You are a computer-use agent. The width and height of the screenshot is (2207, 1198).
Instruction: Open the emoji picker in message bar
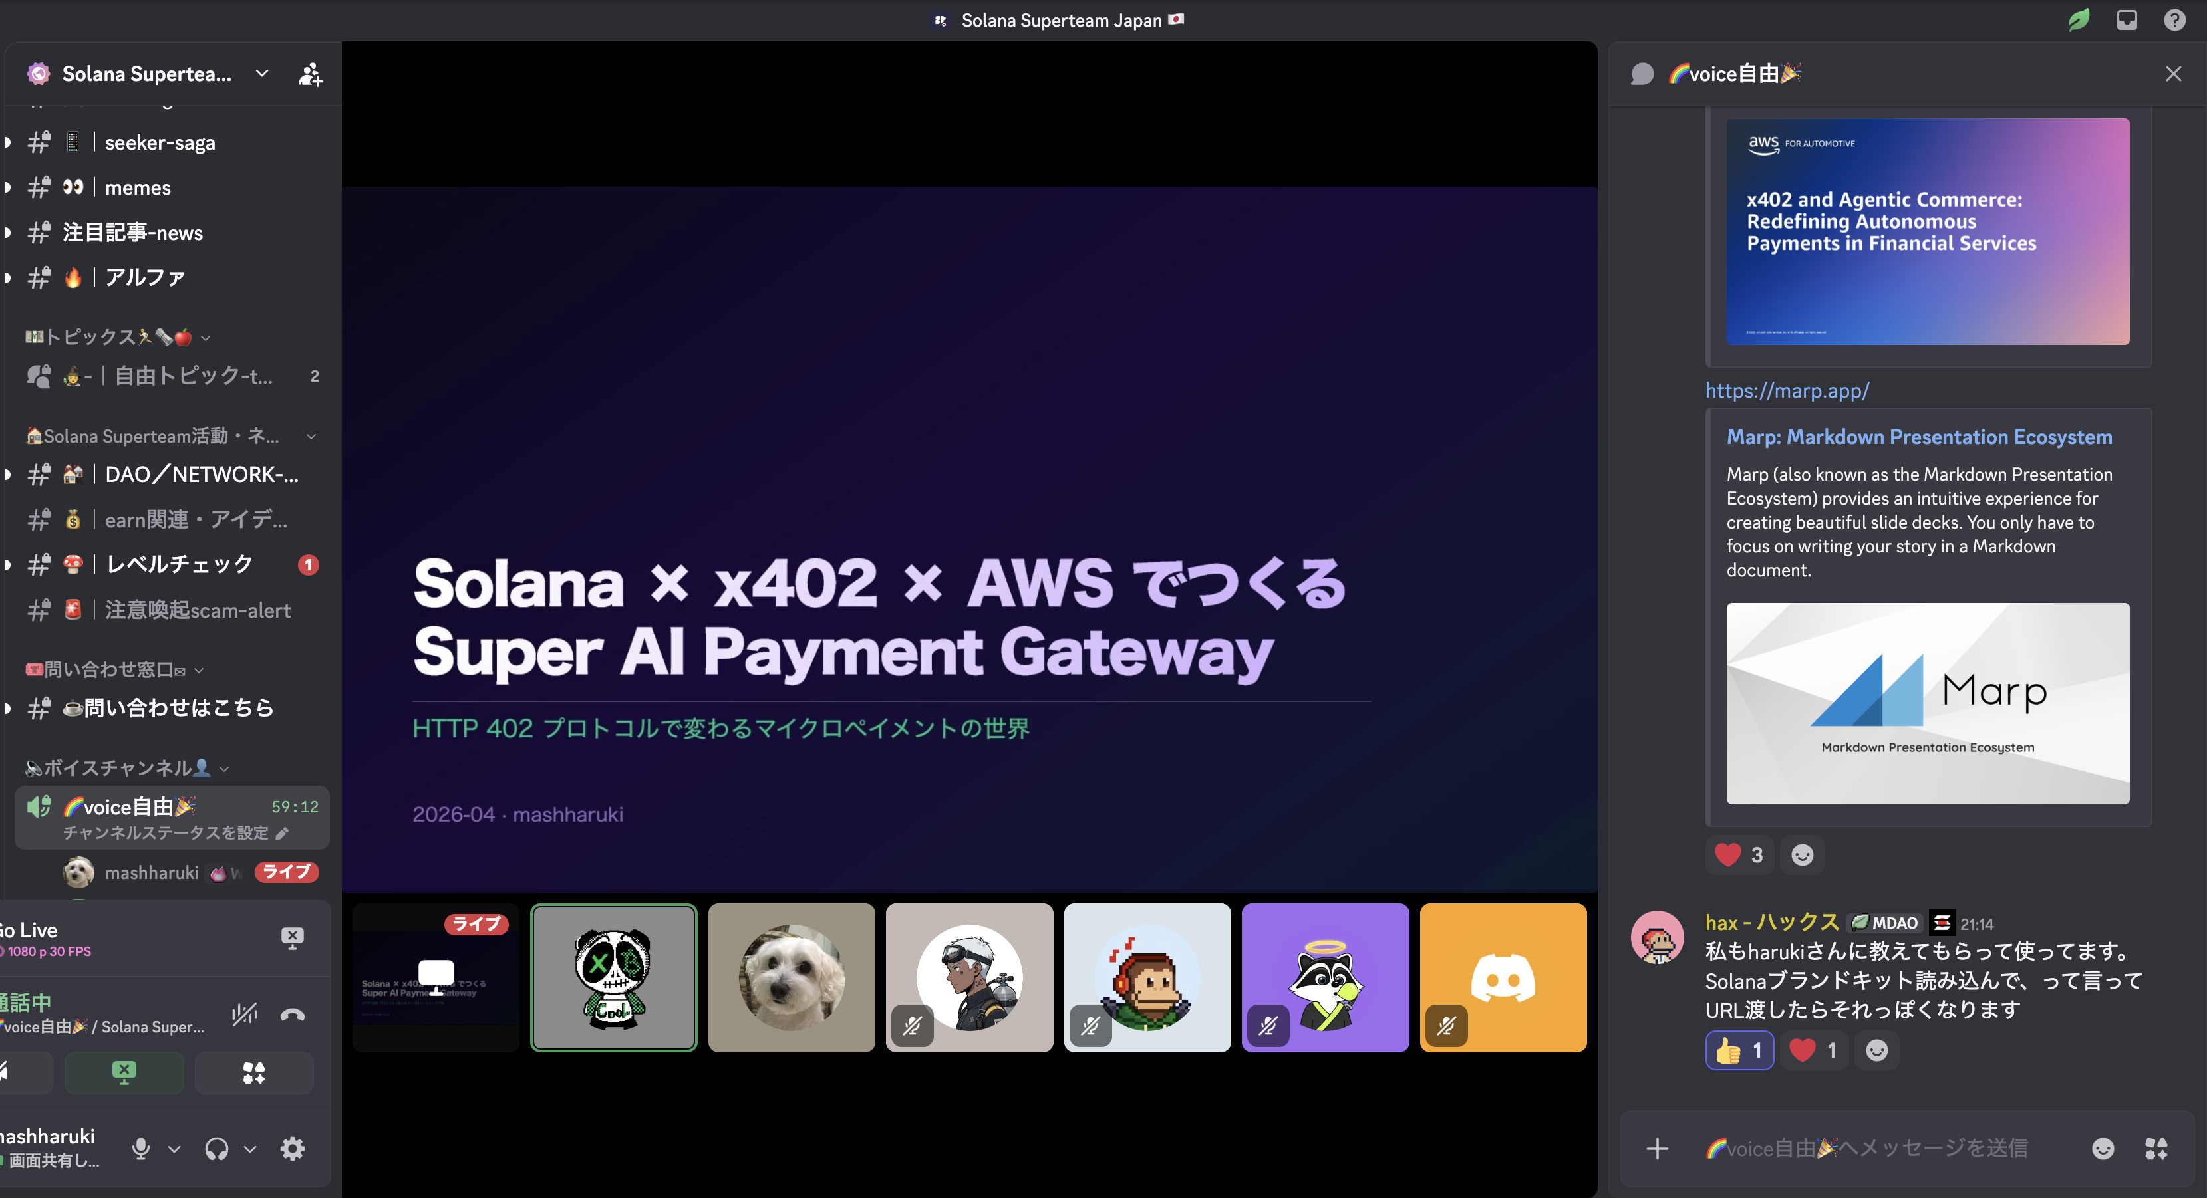point(2104,1148)
